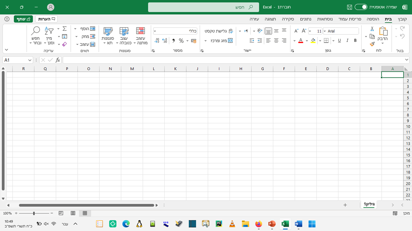Open the font size 11 dropdown

310,31
